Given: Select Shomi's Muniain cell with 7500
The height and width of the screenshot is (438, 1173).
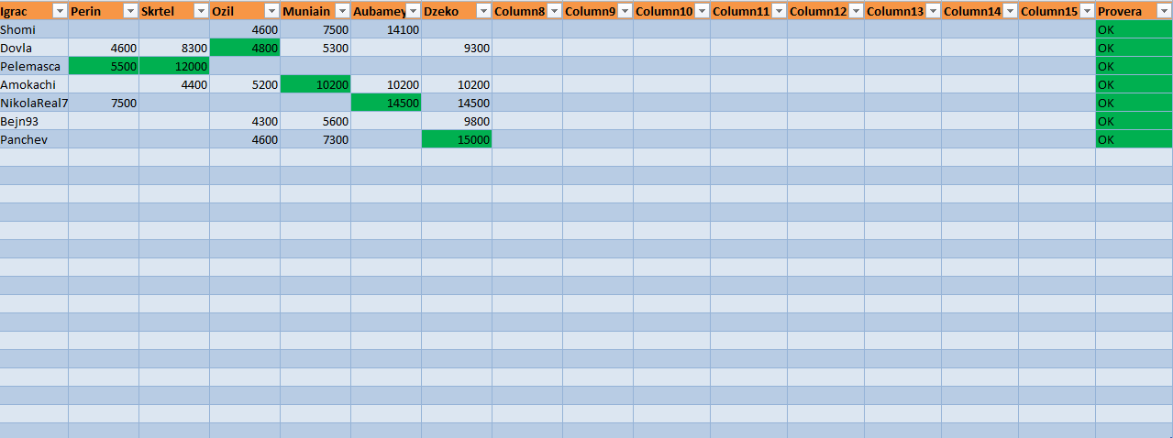Looking at the screenshot, I should pyautogui.click(x=315, y=29).
